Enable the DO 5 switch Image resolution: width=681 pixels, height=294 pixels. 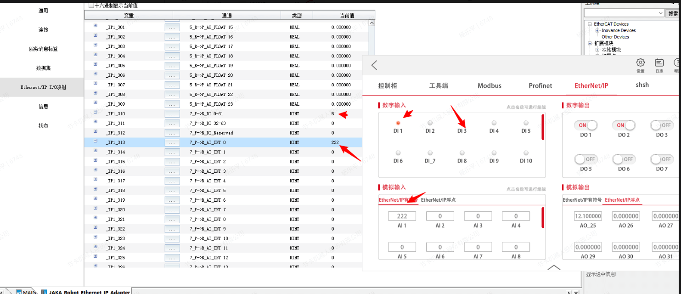pos(585,159)
